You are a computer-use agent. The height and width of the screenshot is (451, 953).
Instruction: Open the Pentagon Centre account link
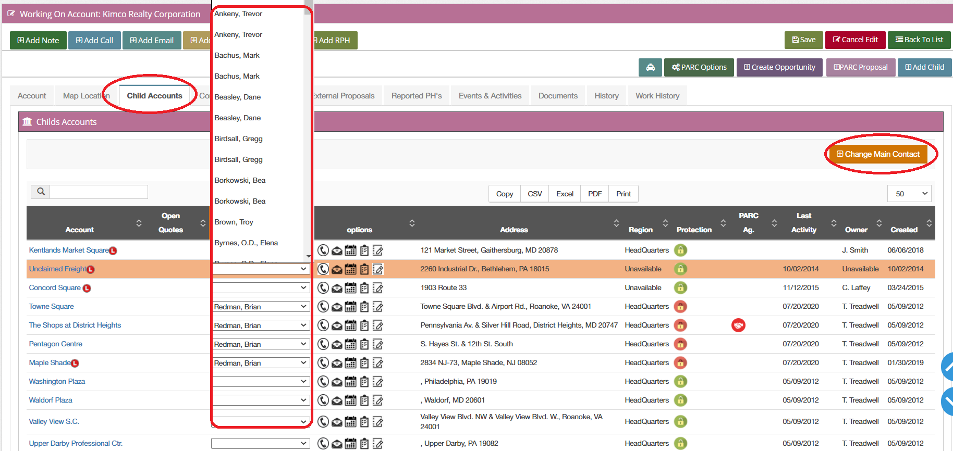click(x=56, y=344)
